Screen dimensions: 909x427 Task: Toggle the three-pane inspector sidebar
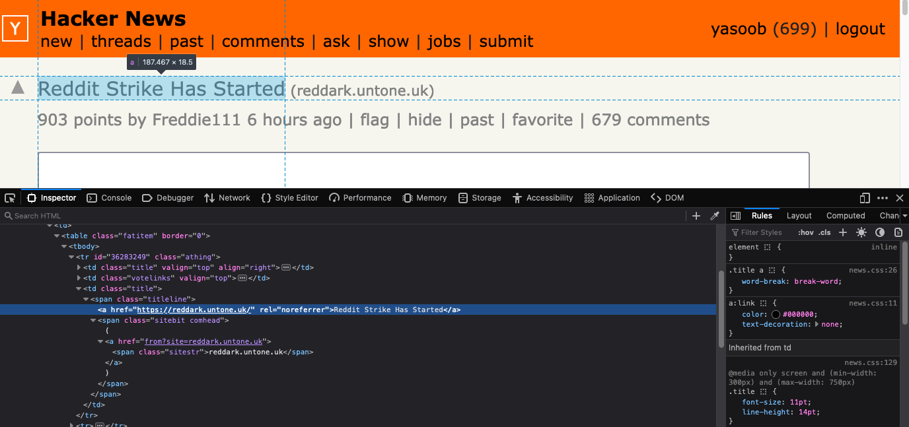click(x=735, y=216)
